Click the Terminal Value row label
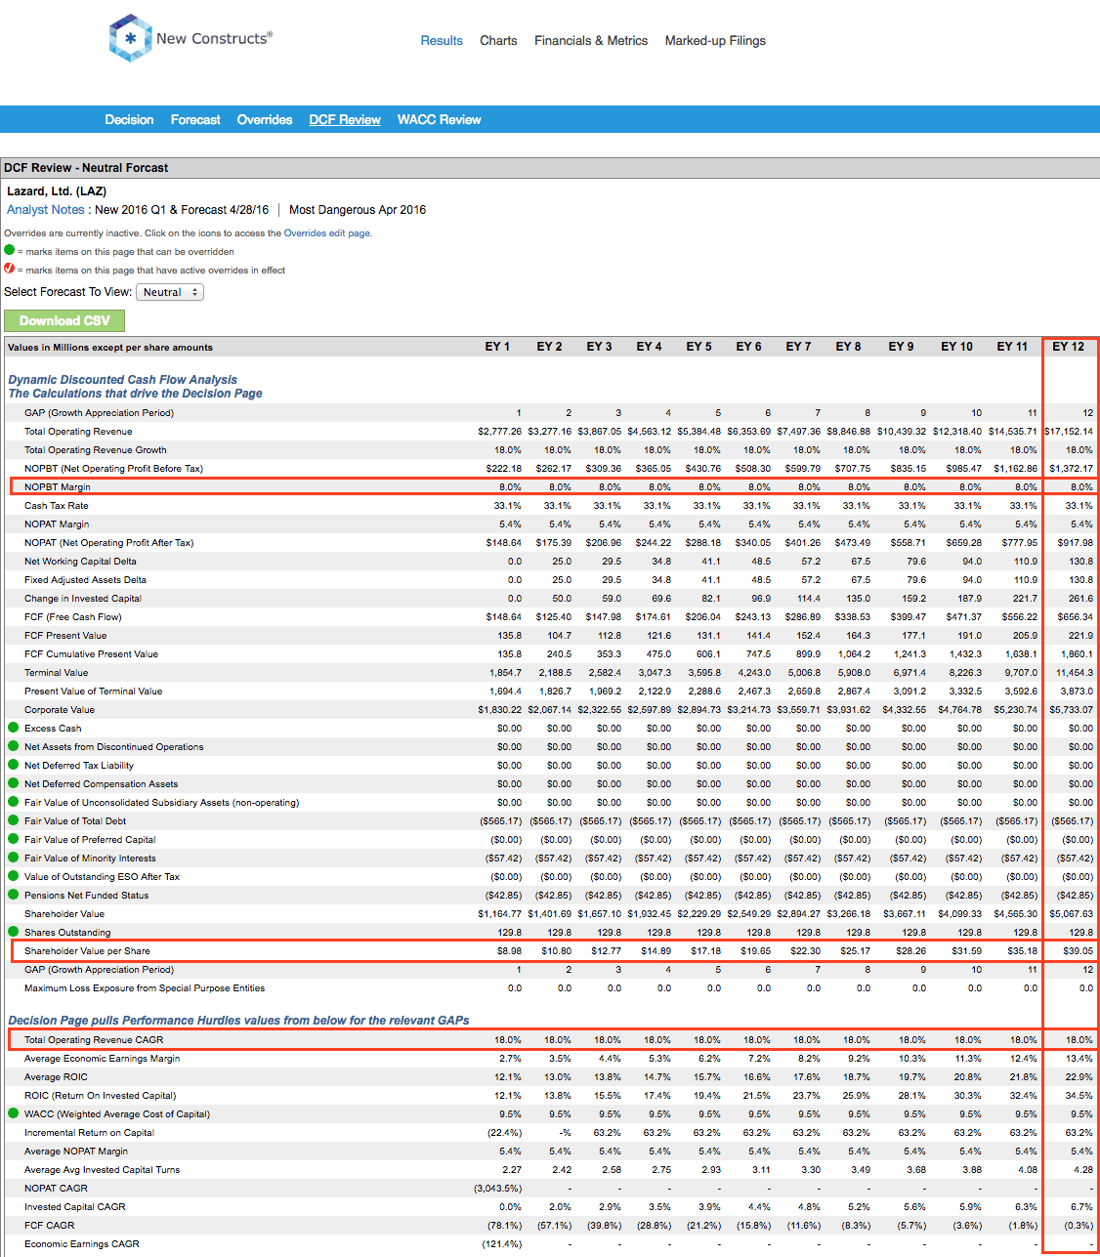 coord(56,672)
